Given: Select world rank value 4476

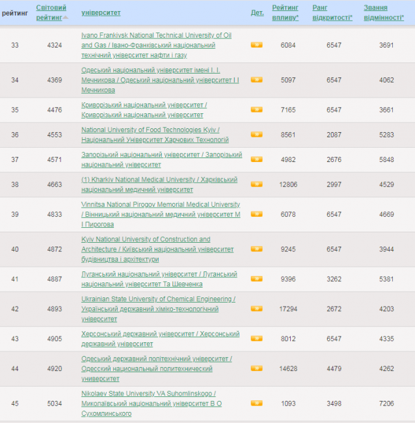Looking at the screenshot, I should 55,110.
